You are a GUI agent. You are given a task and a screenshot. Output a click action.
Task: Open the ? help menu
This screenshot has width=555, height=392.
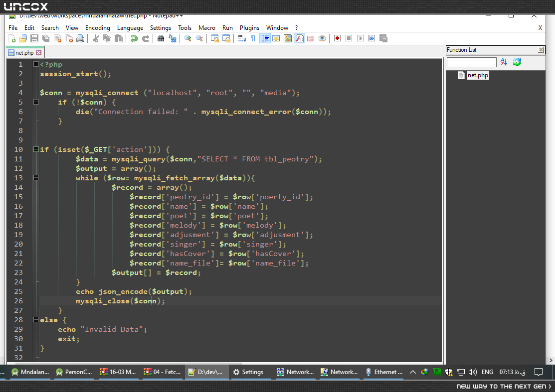pos(296,28)
